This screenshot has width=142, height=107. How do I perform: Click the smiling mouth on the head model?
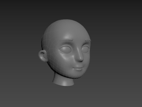(78, 69)
